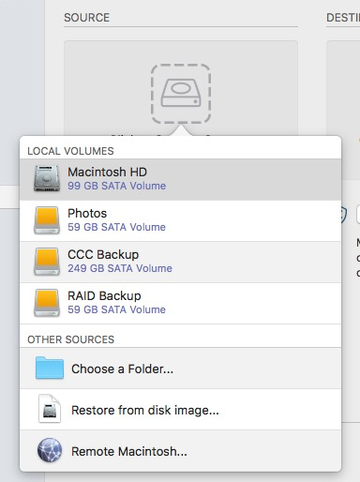Select CCC Backup volume
Image resolution: width=360 pixels, height=482 pixels.
pyautogui.click(x=180, y=262)
